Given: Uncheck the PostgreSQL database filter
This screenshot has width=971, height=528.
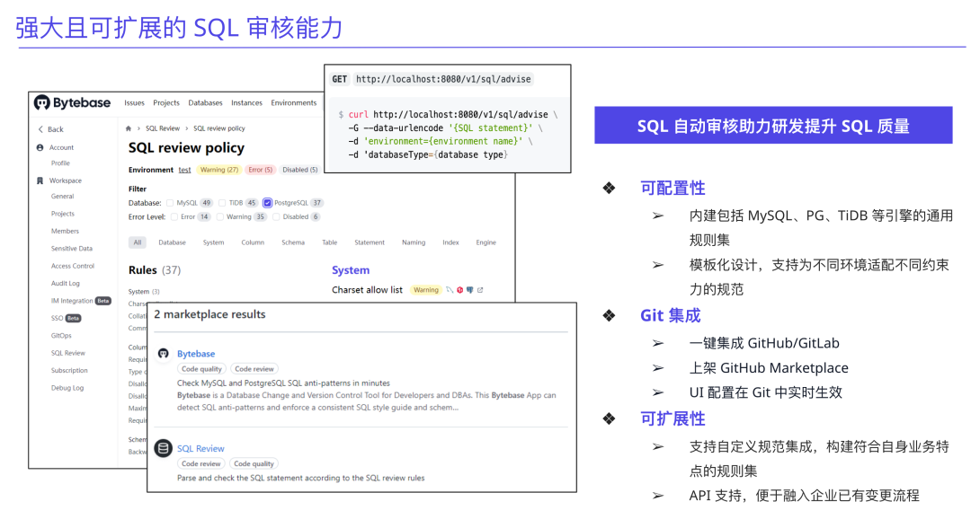Looking at the screenshot, I should (268, 203).
